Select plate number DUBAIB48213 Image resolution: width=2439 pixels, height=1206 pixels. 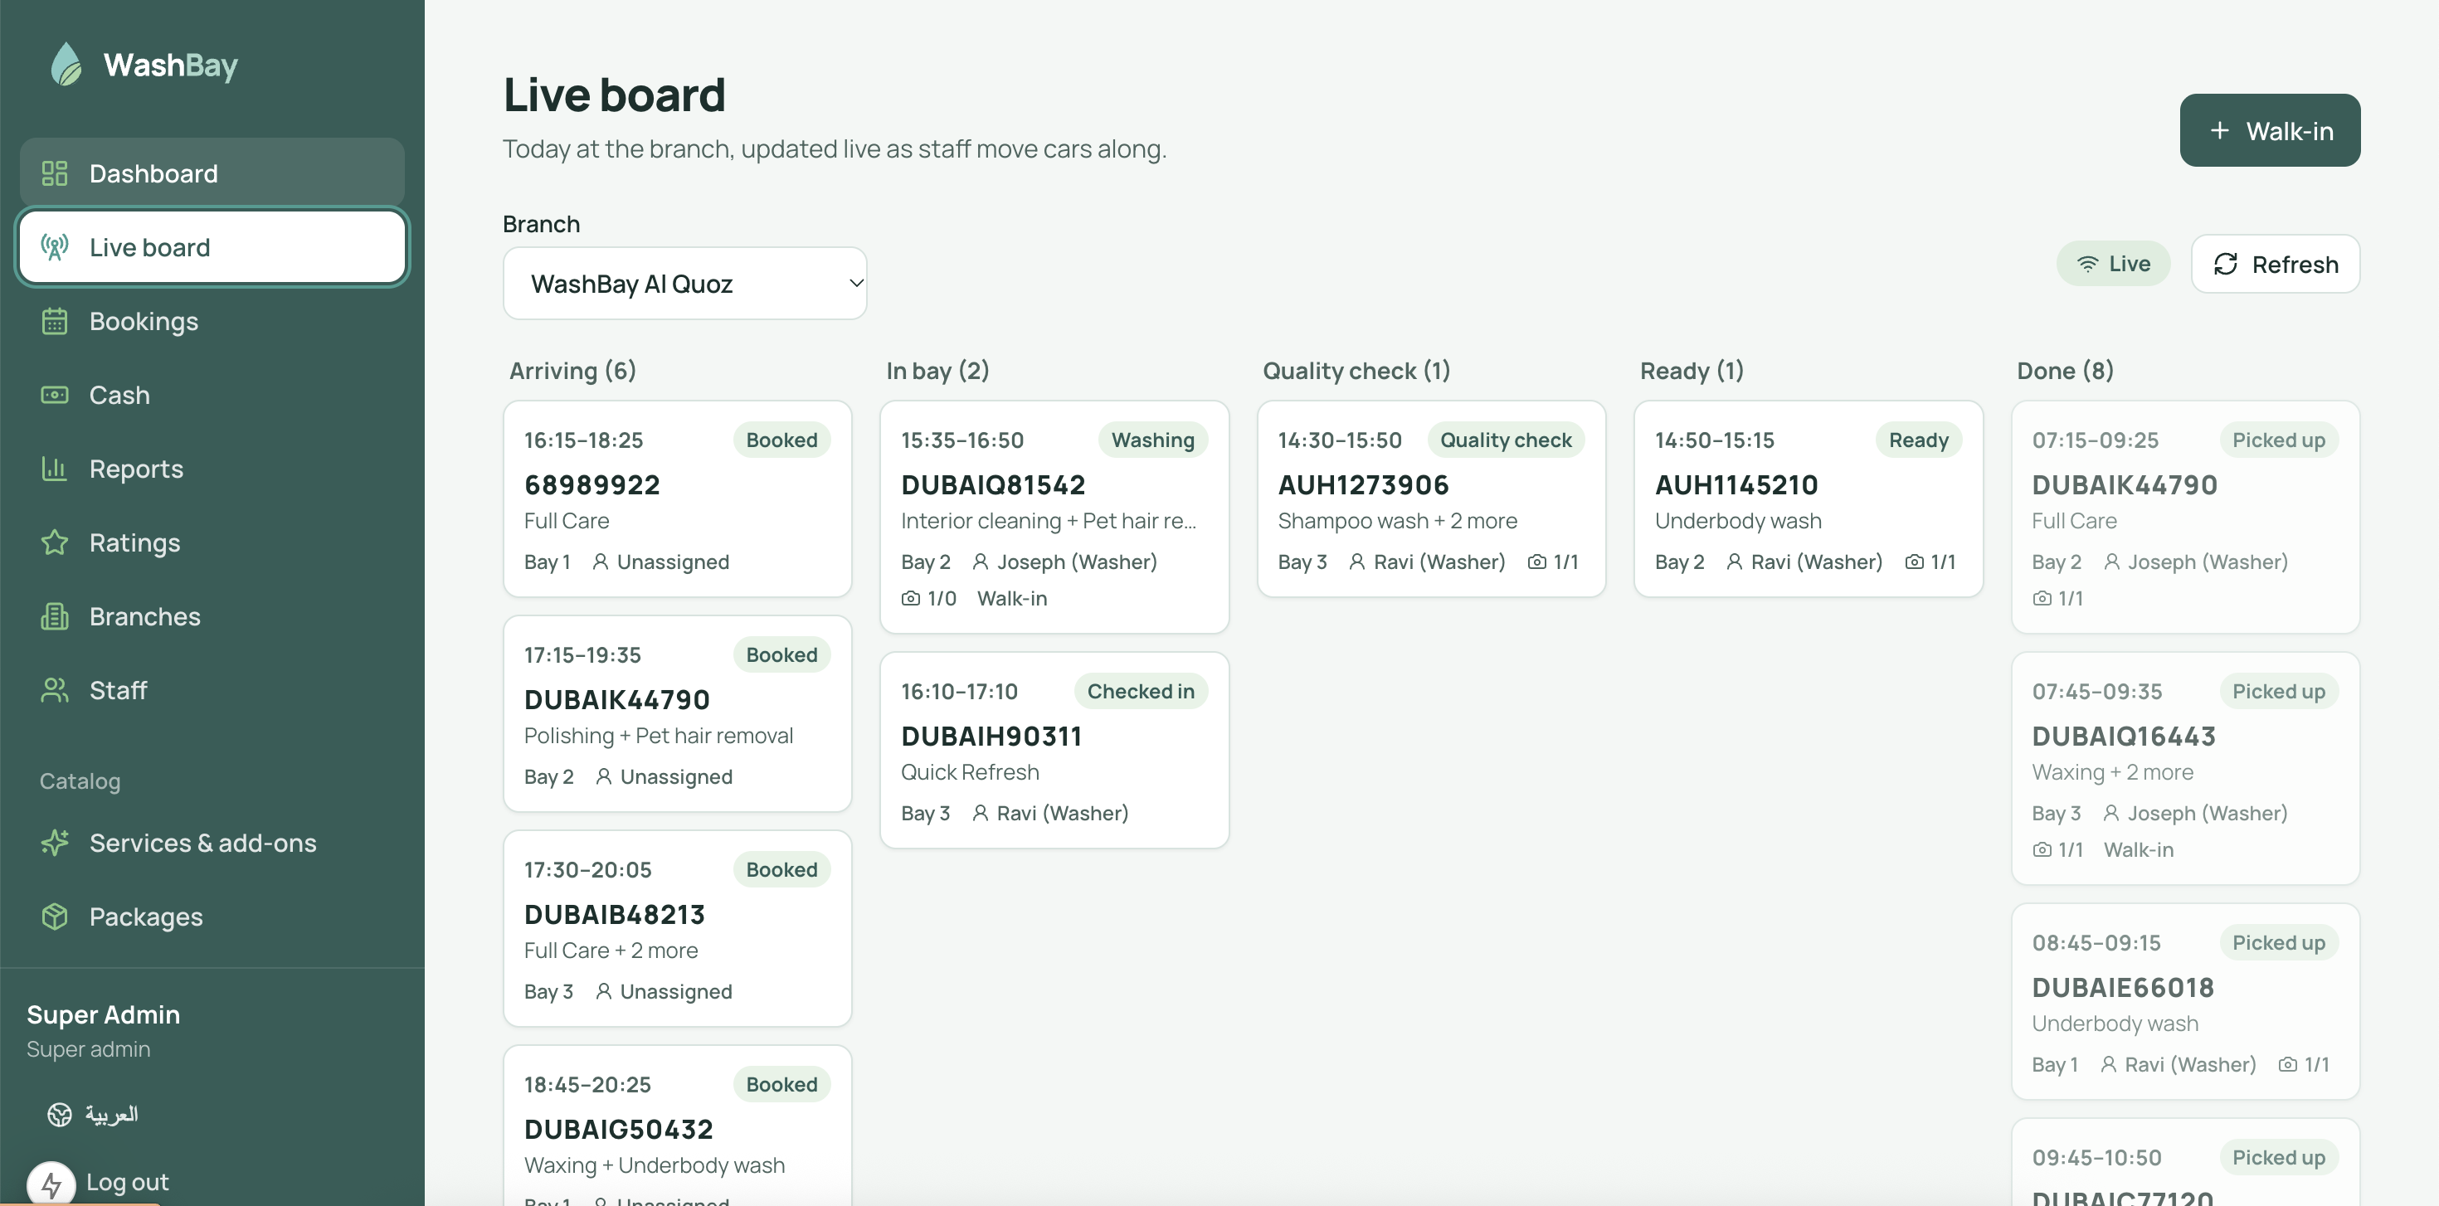(x=615, y=914)
